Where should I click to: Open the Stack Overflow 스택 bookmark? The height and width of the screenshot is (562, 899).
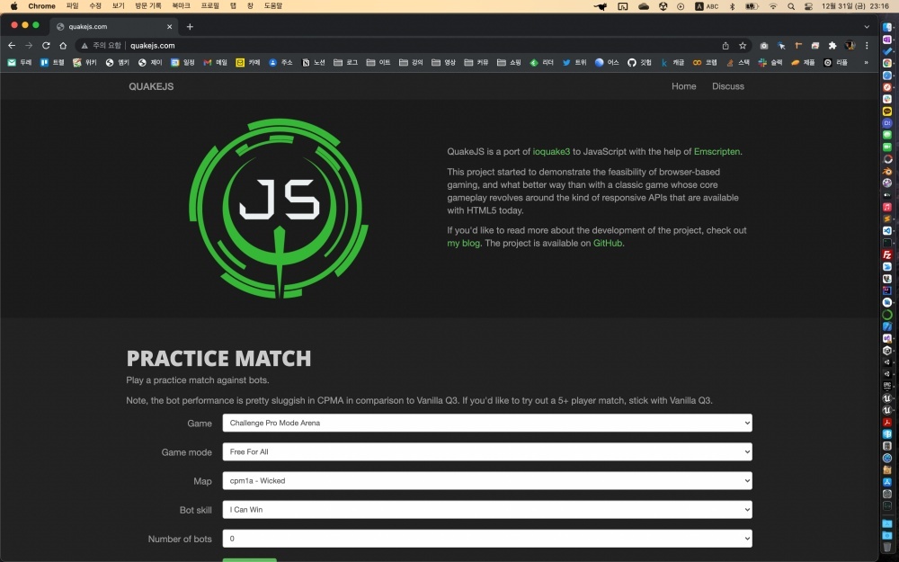(738, 63)
